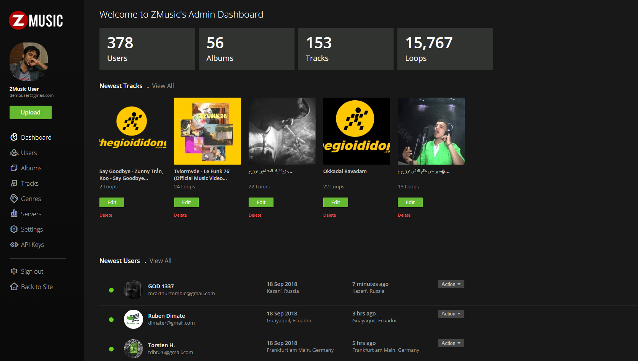Select the GOD 1337 user name

161,286
